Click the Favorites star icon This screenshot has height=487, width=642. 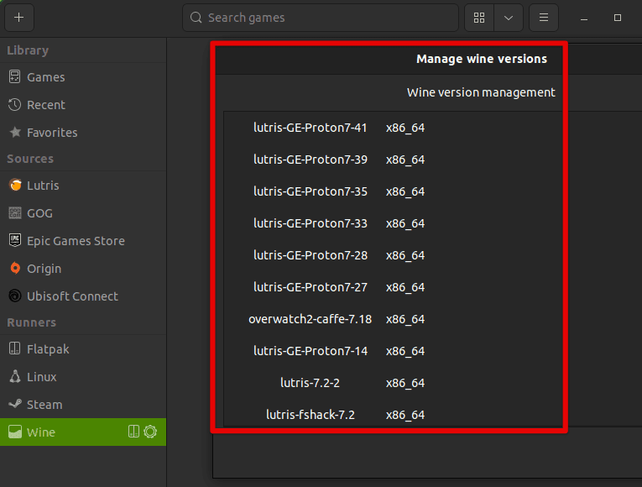point(15,132)
